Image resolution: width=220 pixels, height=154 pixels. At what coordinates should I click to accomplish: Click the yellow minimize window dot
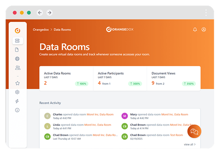click(x=22, y=13)
